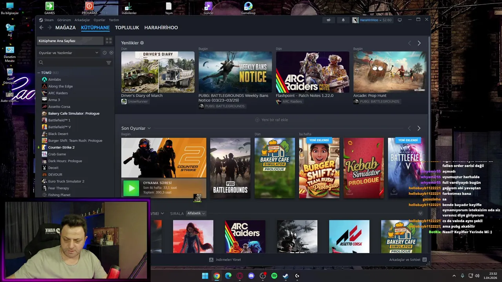This screenshot has width=502, height=282.
Task: Select Aimlabs in game list
Action: pyautogui.click(x=55, y=80)
